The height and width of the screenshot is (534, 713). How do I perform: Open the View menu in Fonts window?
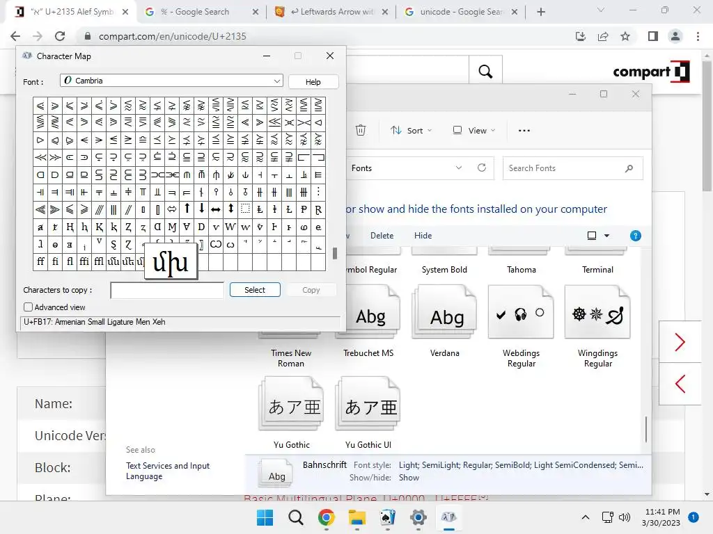pyautogui.click(x=473, y=130)
